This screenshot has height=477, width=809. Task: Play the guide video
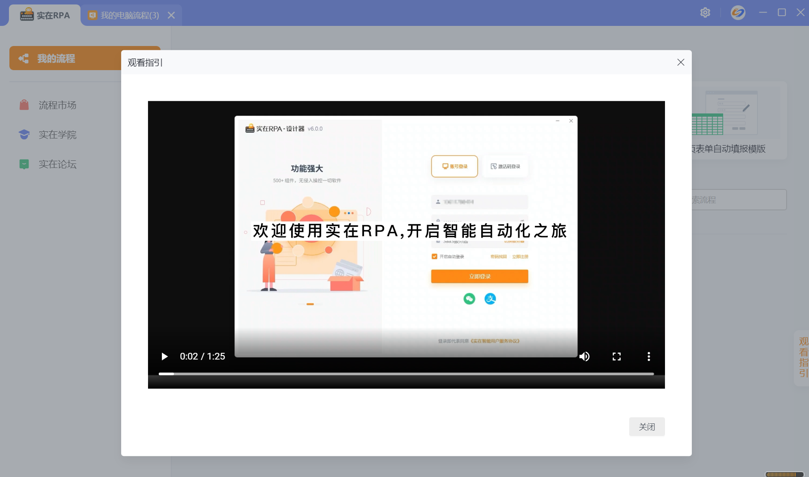pyautogui.click(x=165, y=356)
